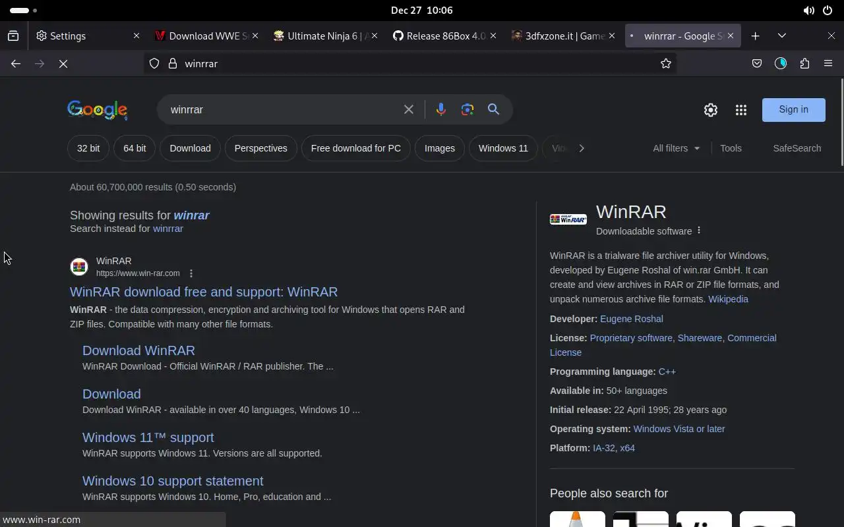Open the Extensions puzzle icon
This screenshot has height=527, width=844.
point(804,63)
